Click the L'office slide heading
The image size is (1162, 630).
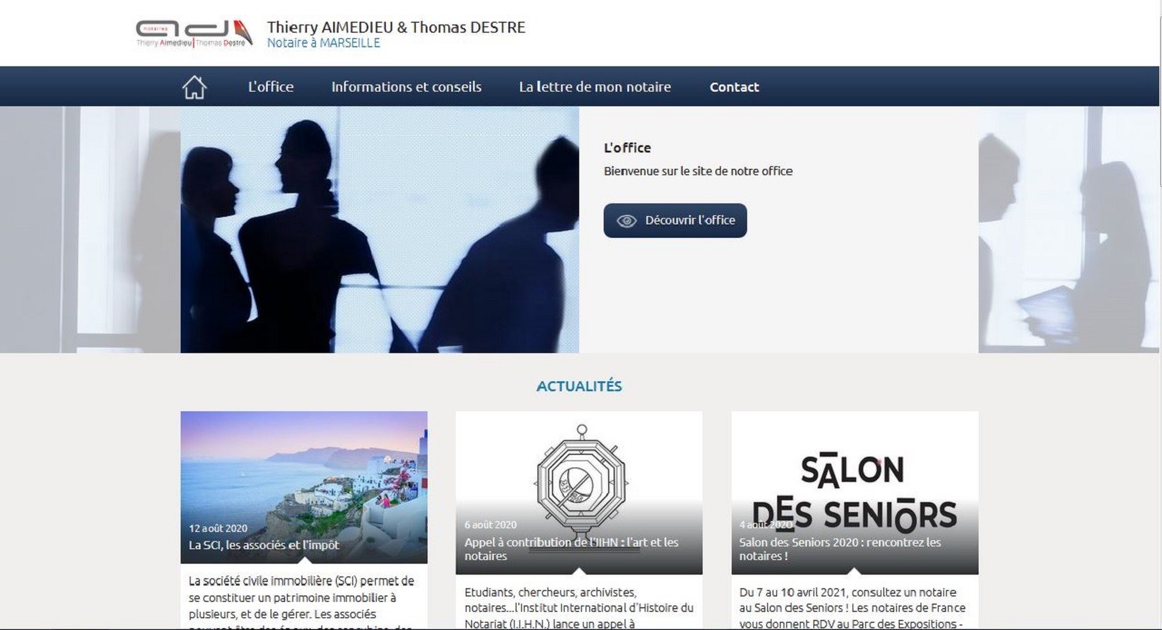click(x=627, y=148)
